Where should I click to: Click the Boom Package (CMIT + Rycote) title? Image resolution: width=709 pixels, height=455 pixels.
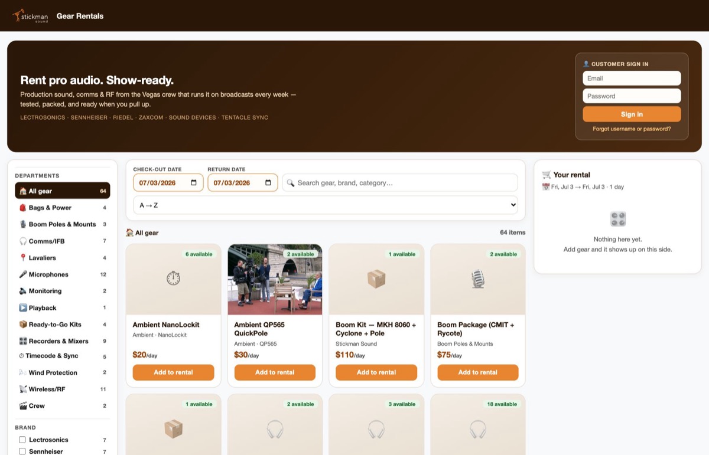coord(476,329)
